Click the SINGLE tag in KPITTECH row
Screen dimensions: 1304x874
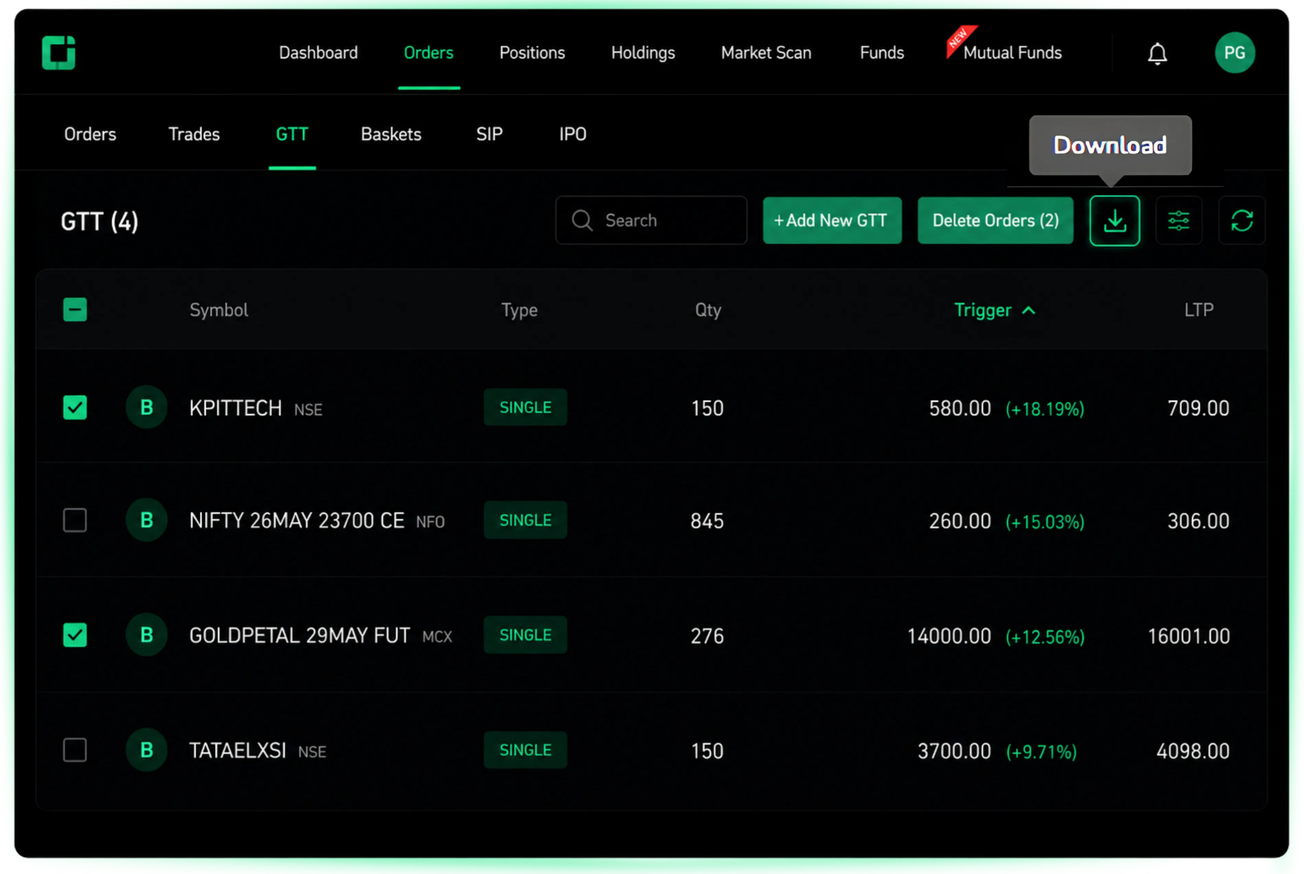point(525,407)
